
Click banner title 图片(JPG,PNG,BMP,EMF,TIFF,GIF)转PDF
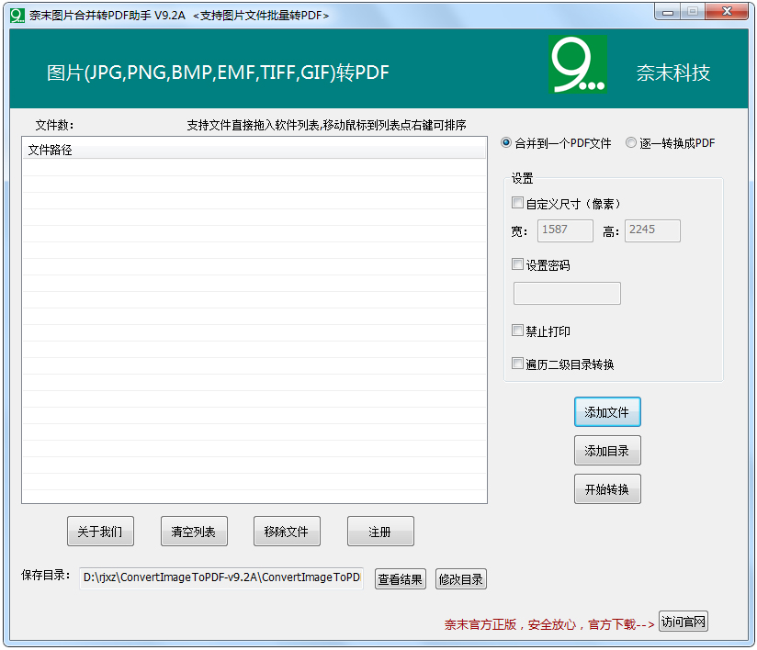[x=218, y=73]
